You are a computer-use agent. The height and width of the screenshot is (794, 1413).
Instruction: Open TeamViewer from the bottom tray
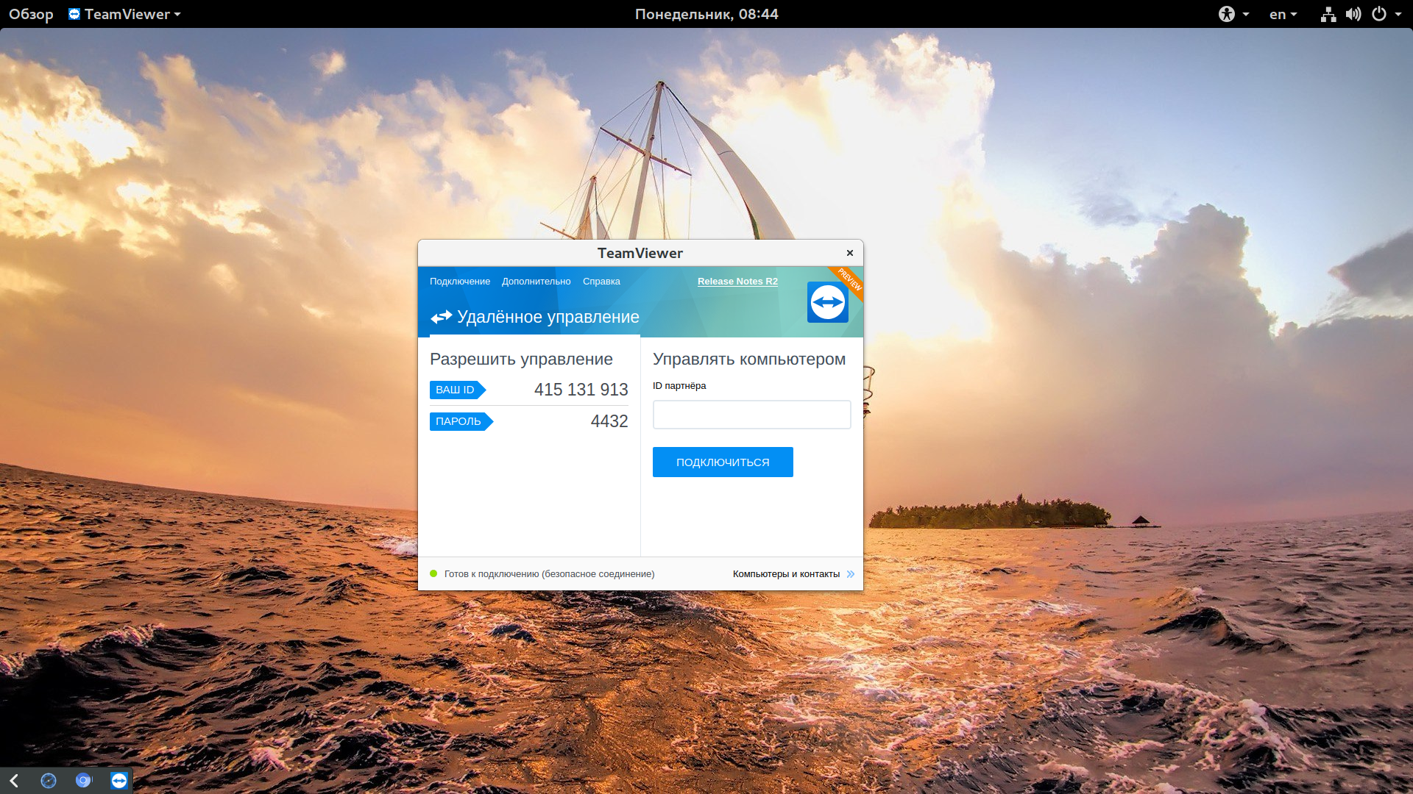click(x=119, y=780)
